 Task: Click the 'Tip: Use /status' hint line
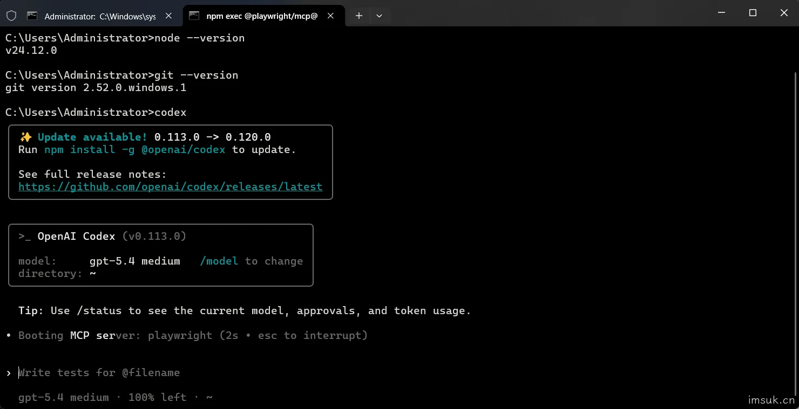(245, 310)
